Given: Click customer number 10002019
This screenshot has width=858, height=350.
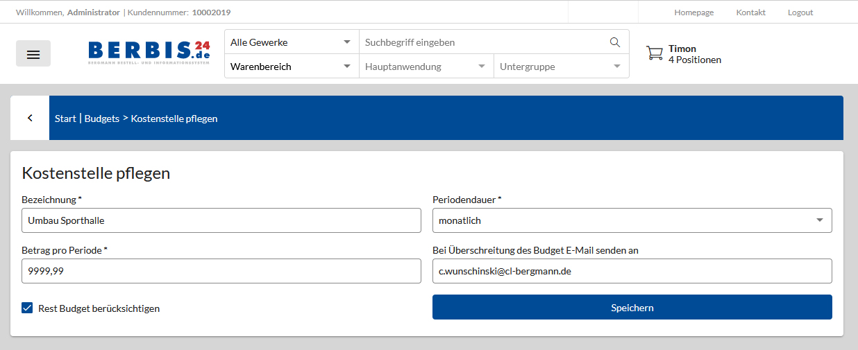Looking at the screenshot, I should (x=211, y=12).
